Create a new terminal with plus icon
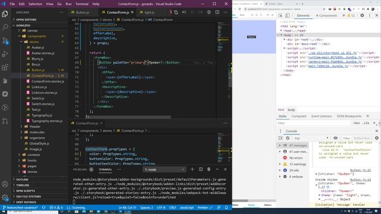 click(x=192, y=169)
